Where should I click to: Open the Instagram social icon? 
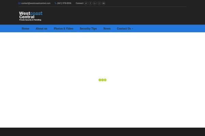click(x=99, y=3)
